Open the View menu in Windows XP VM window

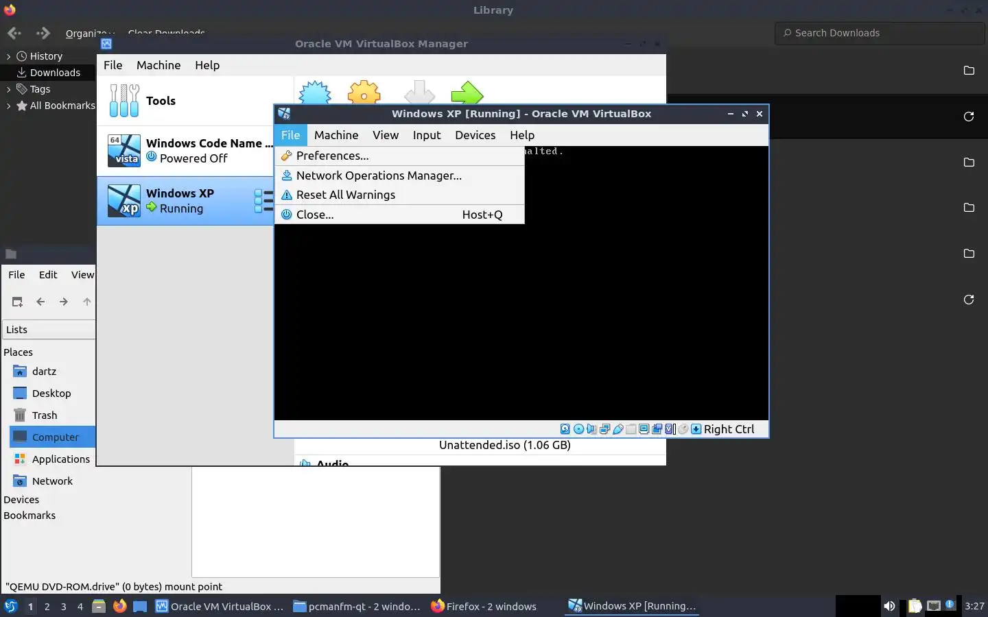click(386, 135)
